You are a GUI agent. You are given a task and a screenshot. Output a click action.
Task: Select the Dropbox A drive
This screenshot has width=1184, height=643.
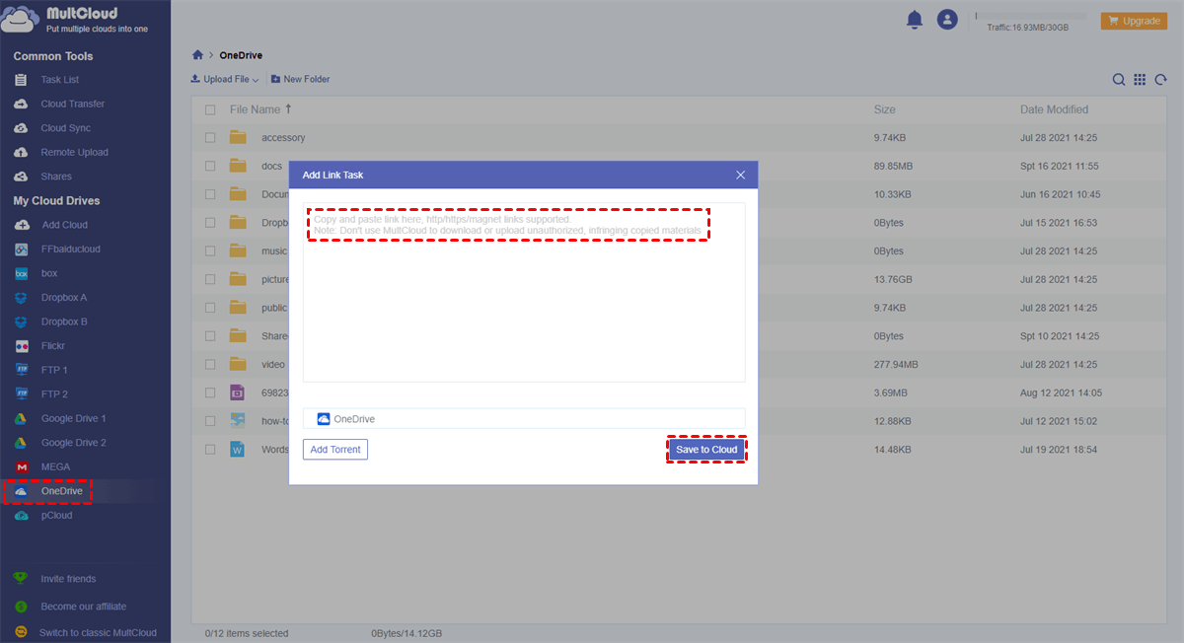[x=64, y=298]
